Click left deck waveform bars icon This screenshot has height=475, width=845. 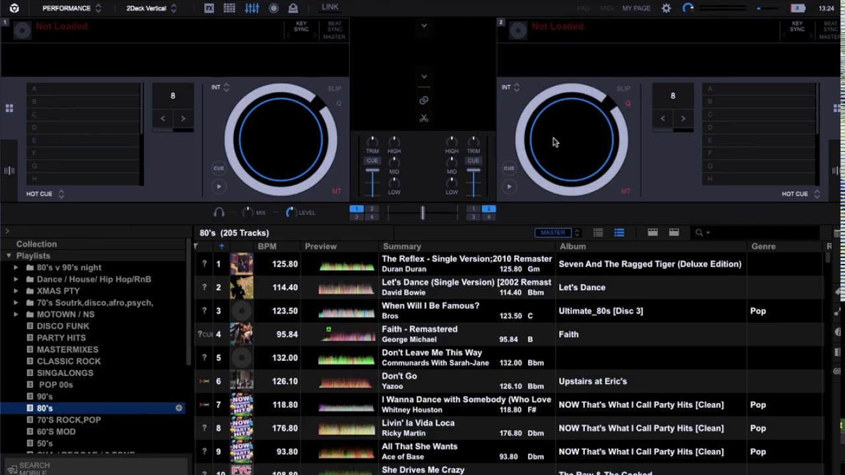pyautogui.click(x=9, y=171)
